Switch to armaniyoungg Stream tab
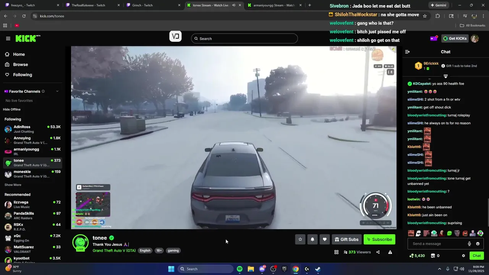The image size is (489, 275). pyautogui.click(x=274, y=5)
